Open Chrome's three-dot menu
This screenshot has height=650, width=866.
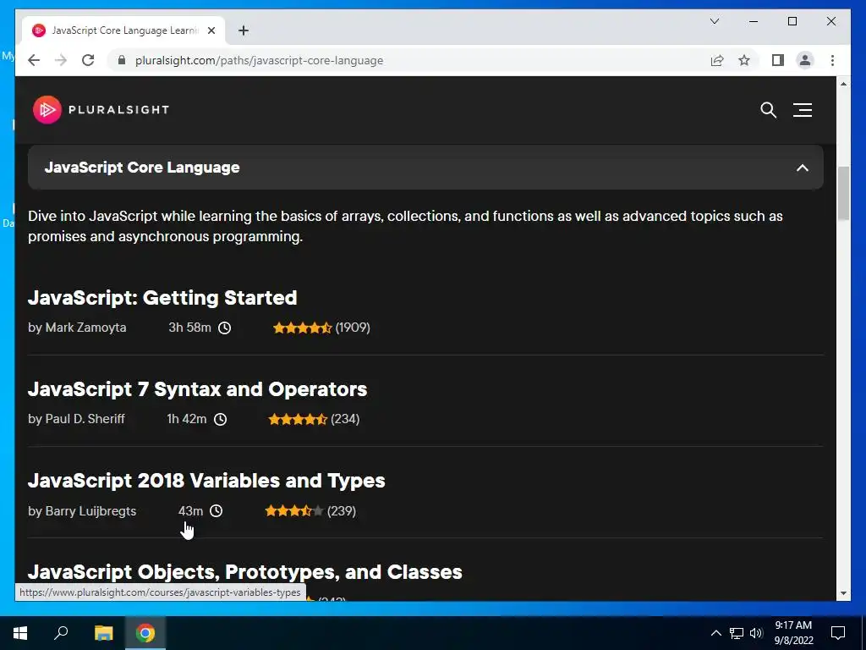pyautogui.click(x=832, y=60)
